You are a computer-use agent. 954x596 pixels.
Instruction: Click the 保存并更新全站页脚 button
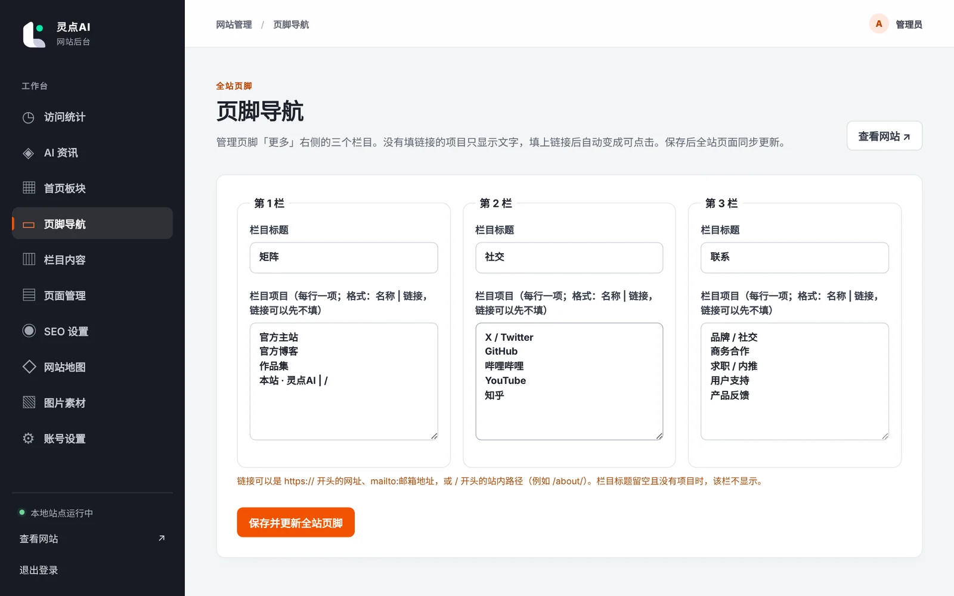296,523
